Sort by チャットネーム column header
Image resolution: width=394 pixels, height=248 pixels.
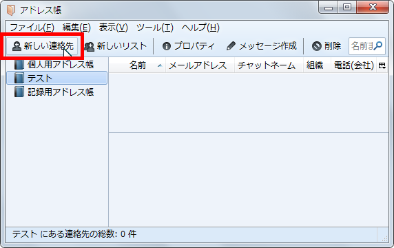click(x=269, y=65)
